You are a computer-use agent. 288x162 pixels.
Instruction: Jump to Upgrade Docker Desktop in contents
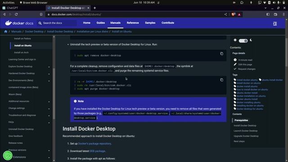[246, 136]
